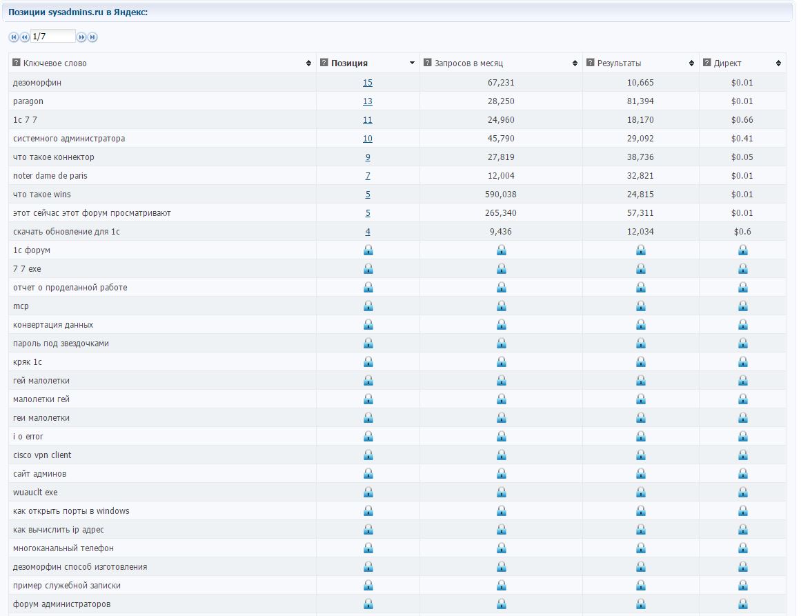Sort table by Ключевое слово arrows

click(308, 63)
